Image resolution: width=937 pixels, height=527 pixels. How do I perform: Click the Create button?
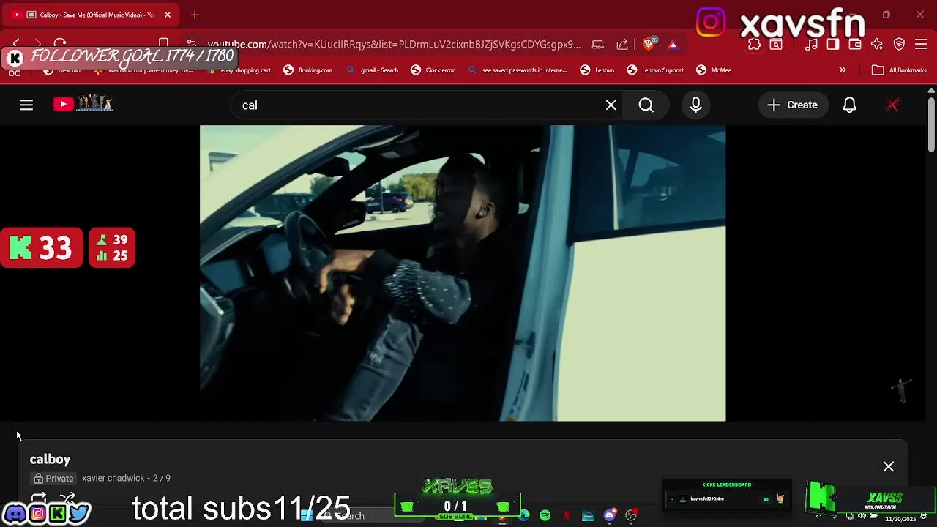pos(793,105)
